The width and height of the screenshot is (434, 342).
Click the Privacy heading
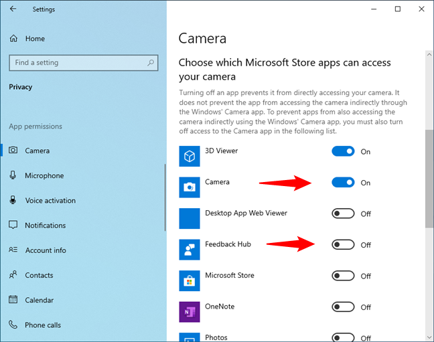point(21,87)
